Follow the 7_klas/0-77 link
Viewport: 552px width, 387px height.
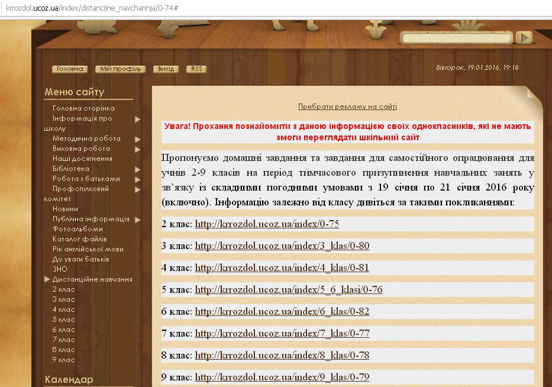point(282,334)
